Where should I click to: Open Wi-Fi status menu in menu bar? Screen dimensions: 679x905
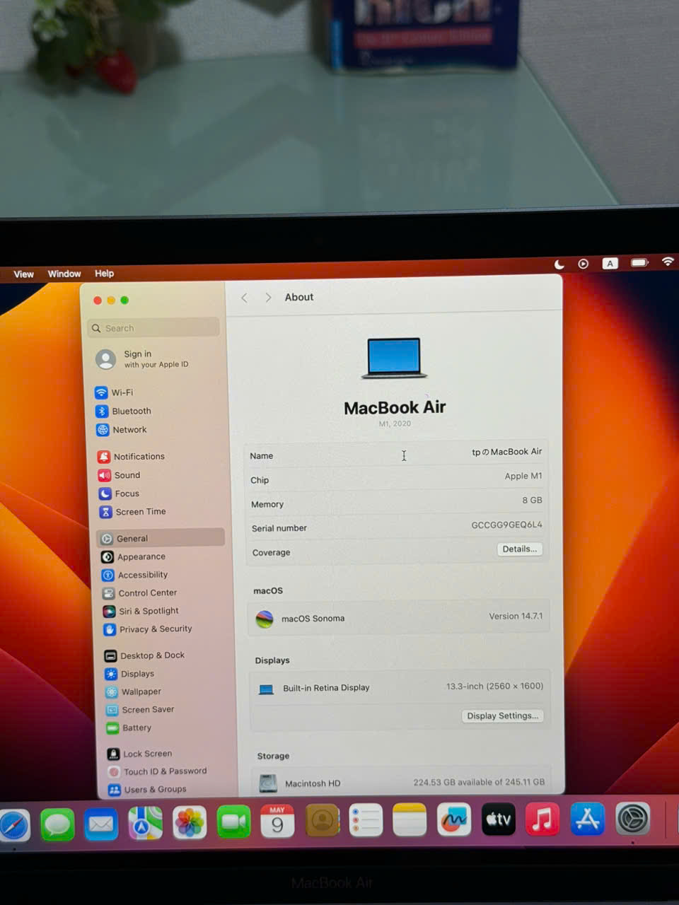point(668,262)
